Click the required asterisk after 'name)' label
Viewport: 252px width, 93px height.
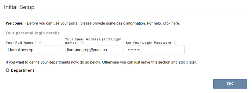tap(78, 42)
